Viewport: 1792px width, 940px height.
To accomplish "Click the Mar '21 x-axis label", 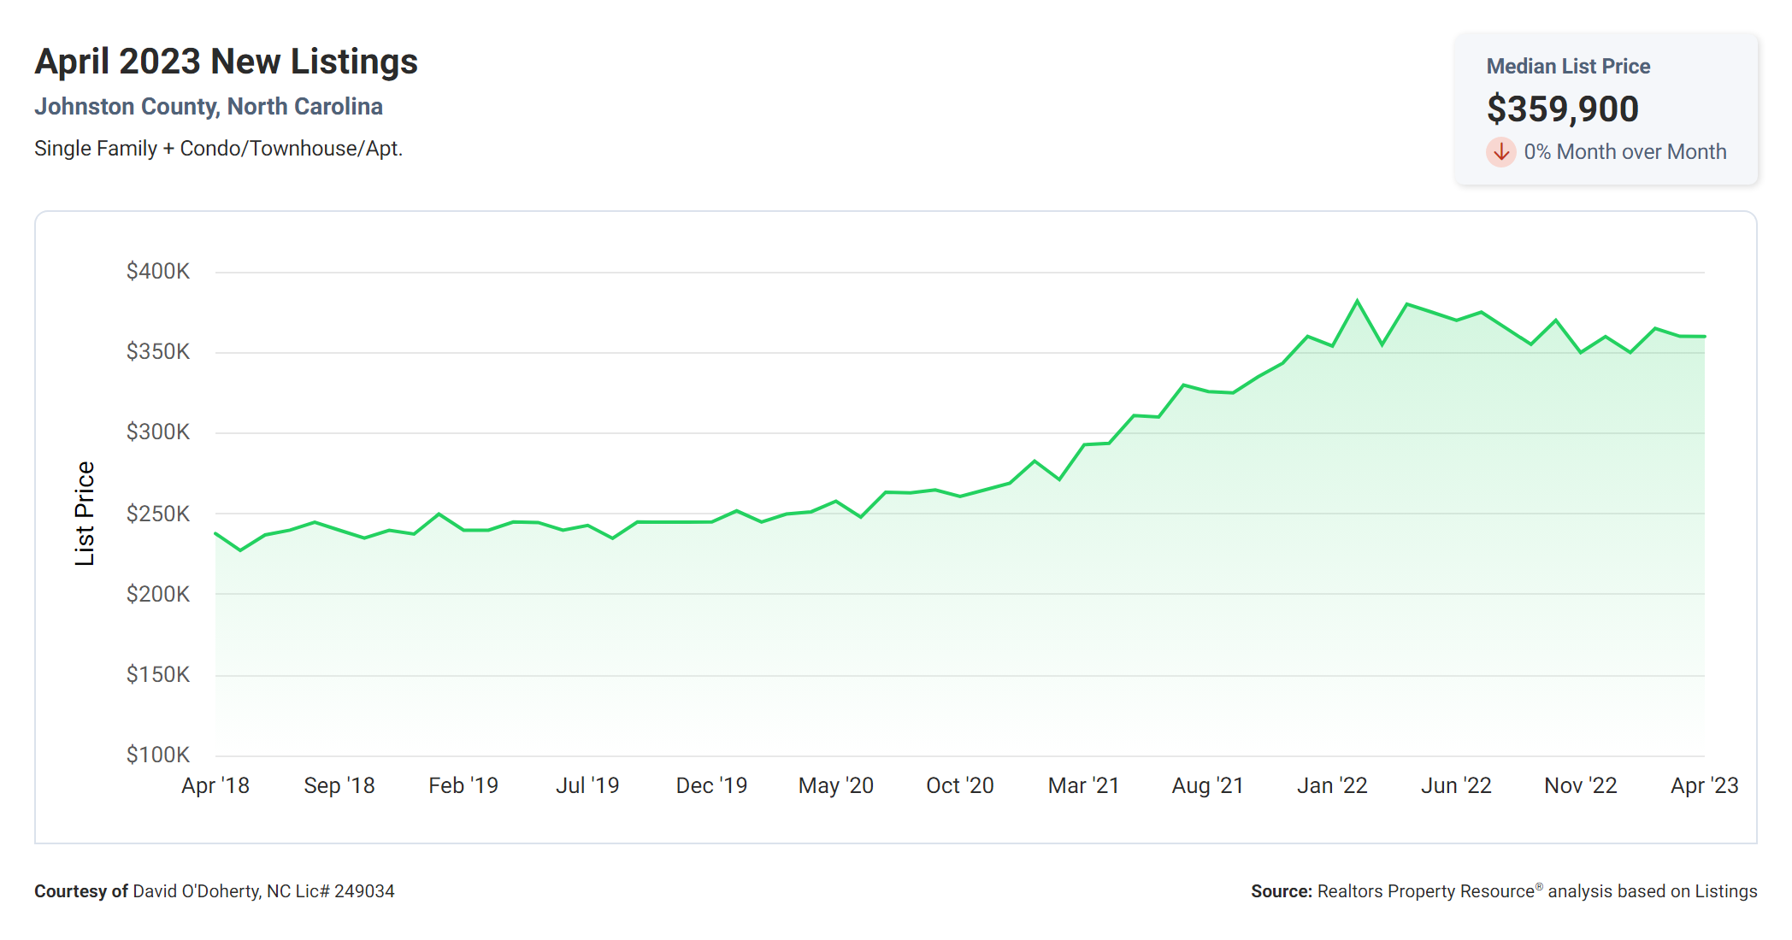I will pos(1084,786).
